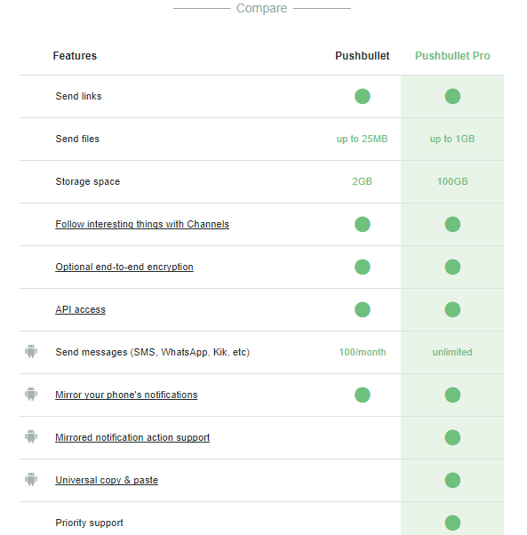527x535 pixels.
Task: Click Pro green dot for Priority support
Action: pos(452,523)
